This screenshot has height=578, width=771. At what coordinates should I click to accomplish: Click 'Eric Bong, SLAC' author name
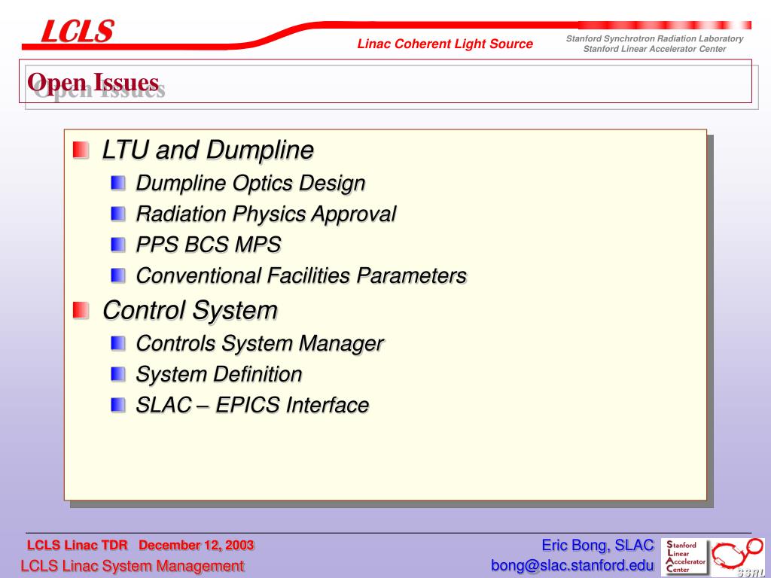[597, 545]
